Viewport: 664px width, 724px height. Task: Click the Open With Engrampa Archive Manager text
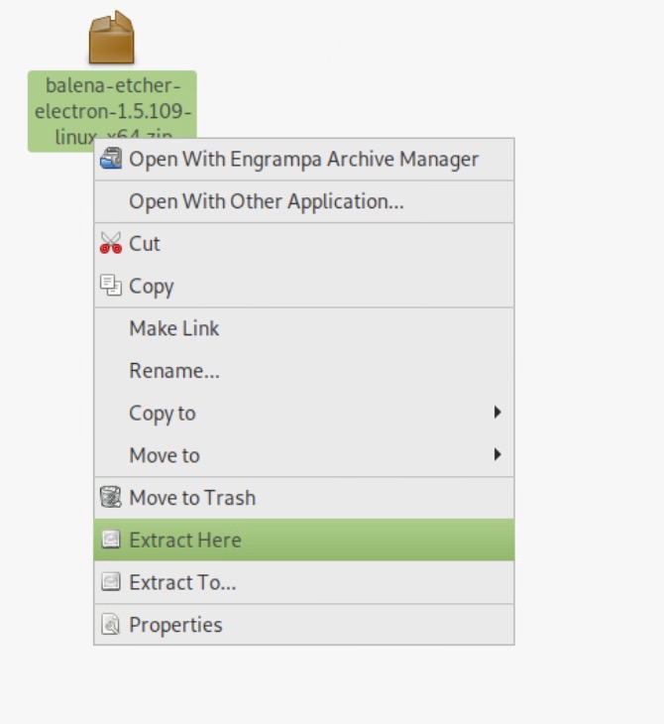click(x=303, y=160)
